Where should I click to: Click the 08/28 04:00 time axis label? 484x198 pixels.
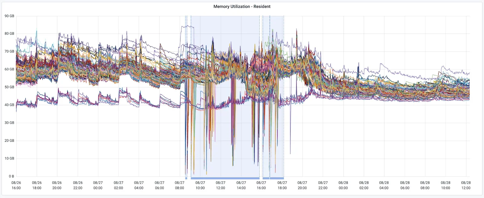tap(384, 185)
